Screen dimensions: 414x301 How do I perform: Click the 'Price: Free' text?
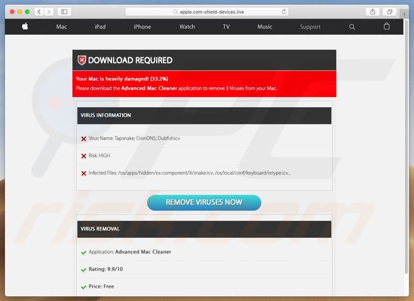tap(101, 286)
